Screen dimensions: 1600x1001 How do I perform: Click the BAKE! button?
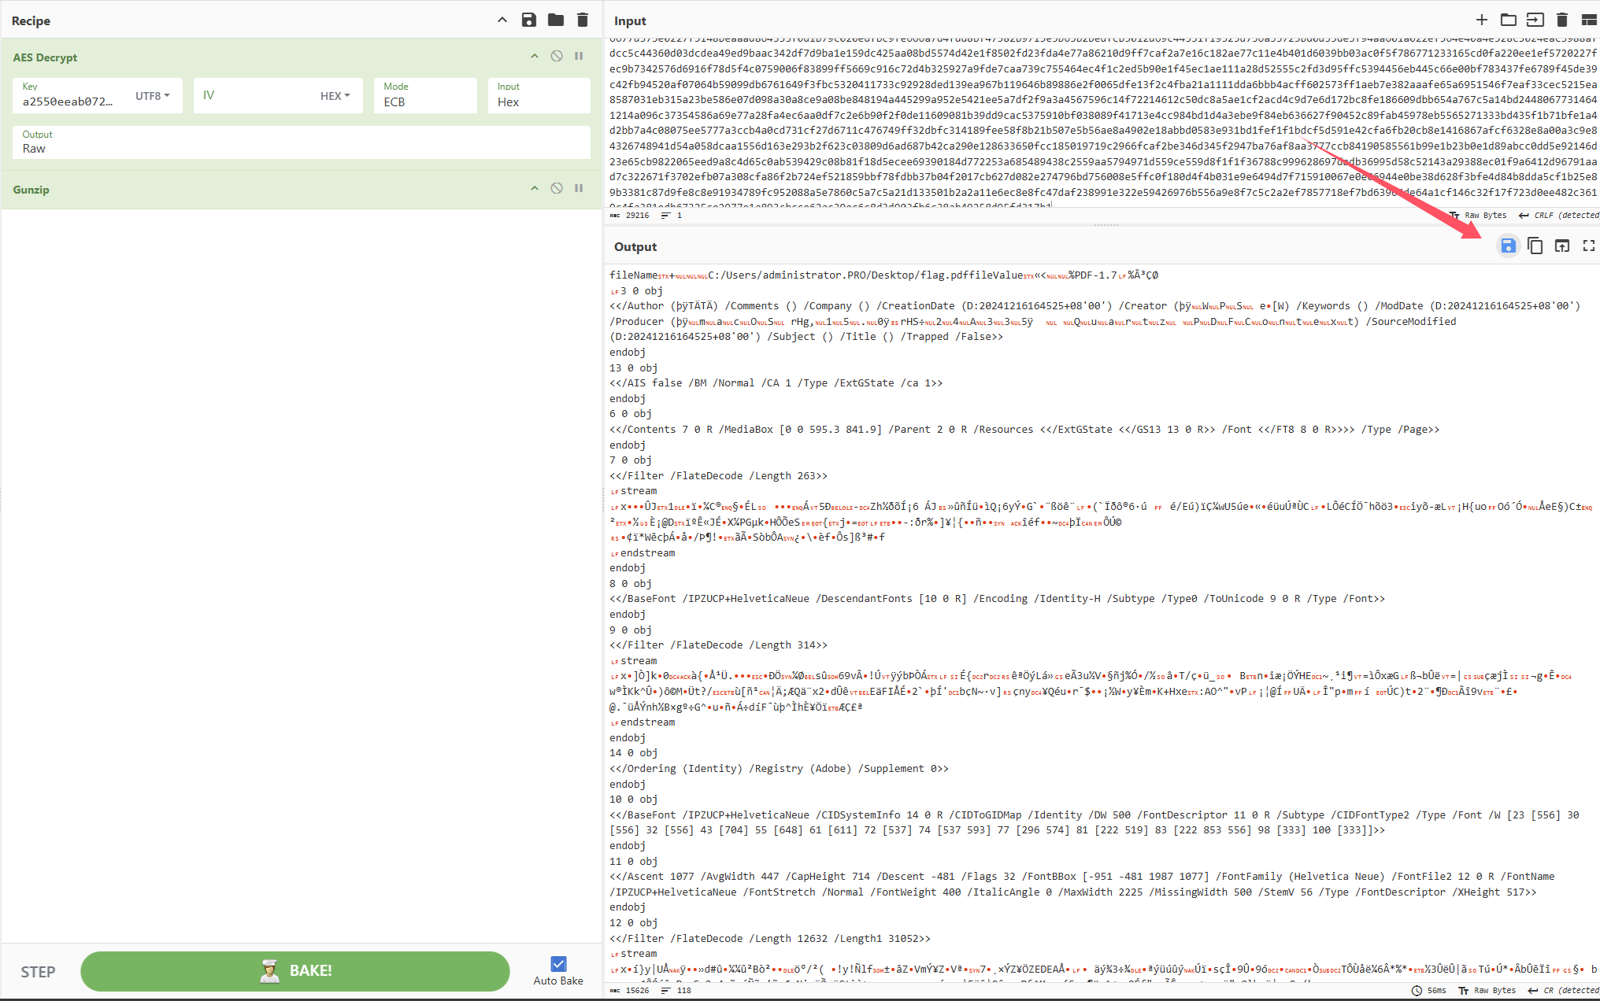pos(295,971)
